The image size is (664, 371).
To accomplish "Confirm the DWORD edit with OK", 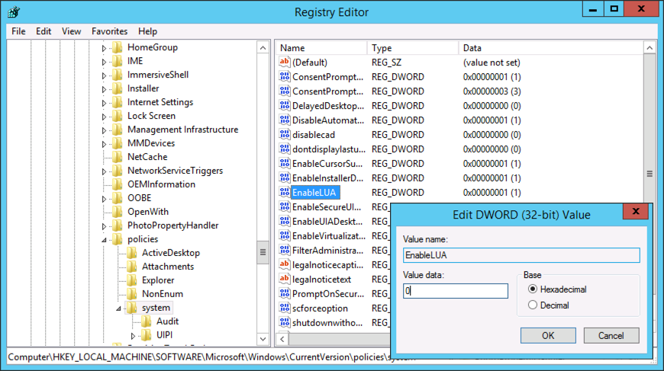I will click(x=548, y=335).
